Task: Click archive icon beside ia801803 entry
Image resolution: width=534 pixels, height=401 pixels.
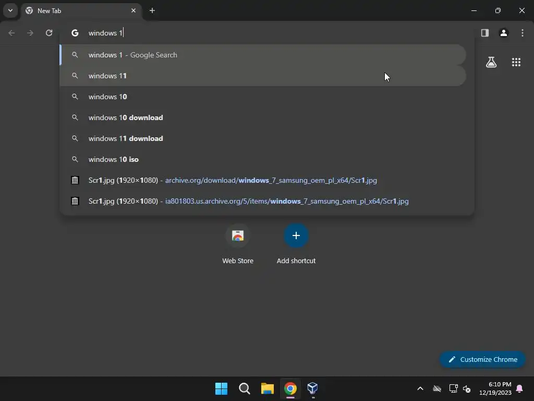Action: [75, 201]
